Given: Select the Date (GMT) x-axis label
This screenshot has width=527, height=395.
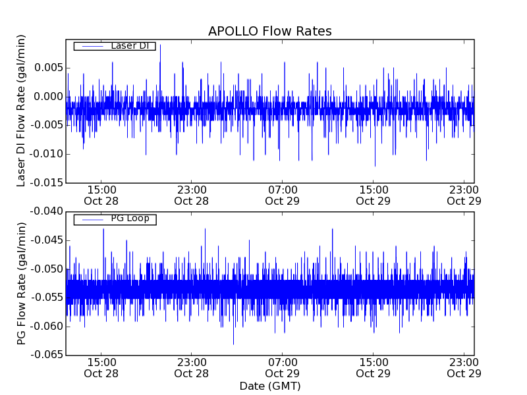Looking at the screenshot, I should click(x=269, y=386).
